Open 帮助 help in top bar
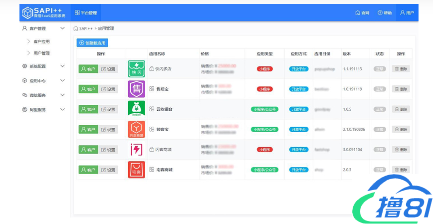This screenshot has height=224, width=433. click(385, 13)
